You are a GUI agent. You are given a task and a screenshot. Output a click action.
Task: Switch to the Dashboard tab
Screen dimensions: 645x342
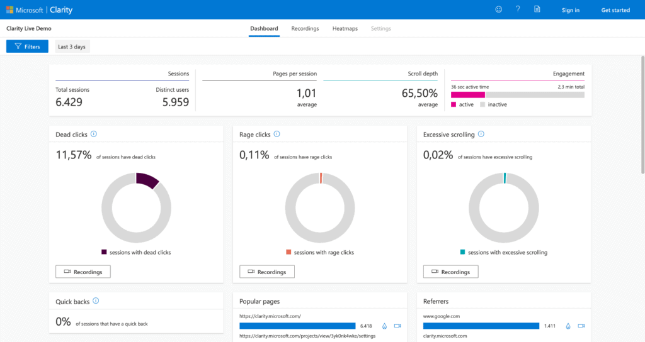264,28
